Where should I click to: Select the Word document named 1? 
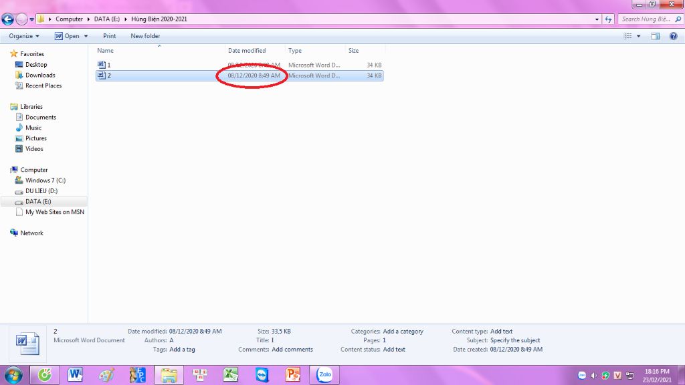point(239,65)
